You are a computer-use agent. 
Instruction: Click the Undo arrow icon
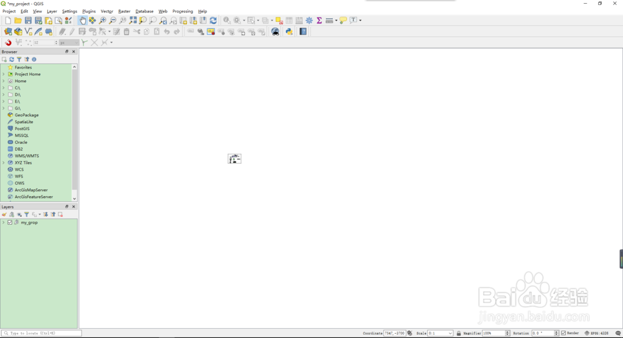coord(167,32)
